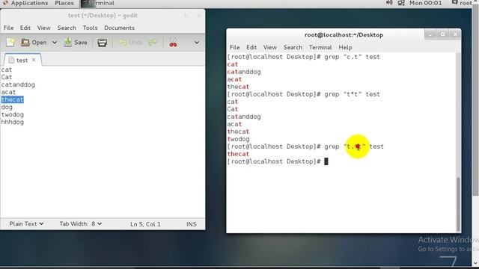Open gedit Tools menu
The height and width of the screenshot is (269, 479).
click(x=90, y=28)
